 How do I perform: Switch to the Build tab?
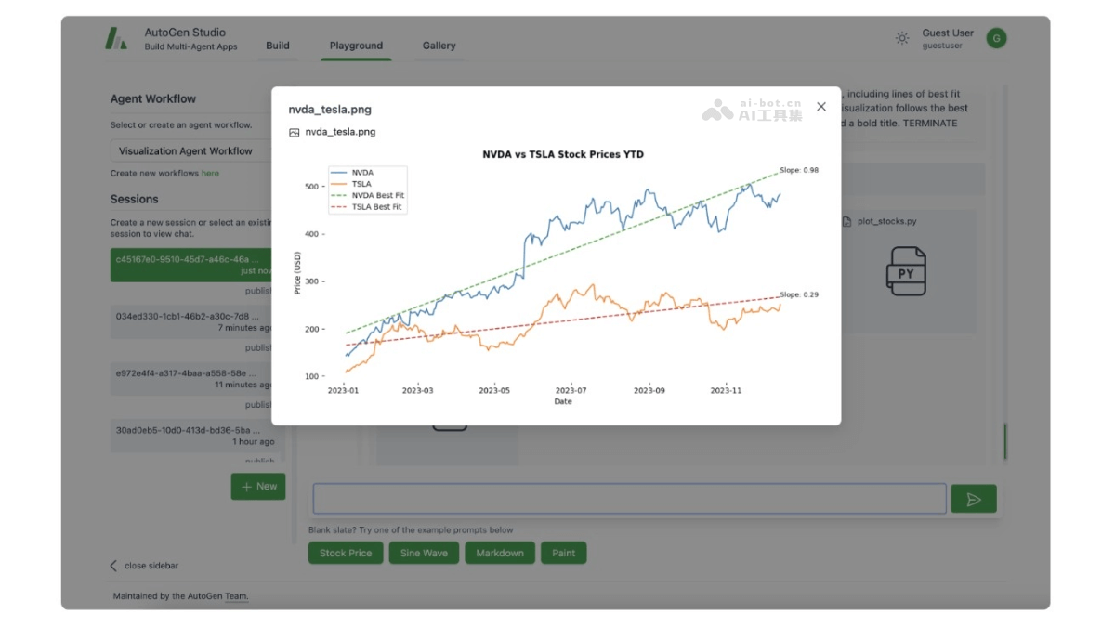278,46
